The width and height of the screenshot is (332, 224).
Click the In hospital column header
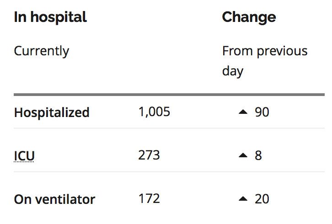click(50, 17)
